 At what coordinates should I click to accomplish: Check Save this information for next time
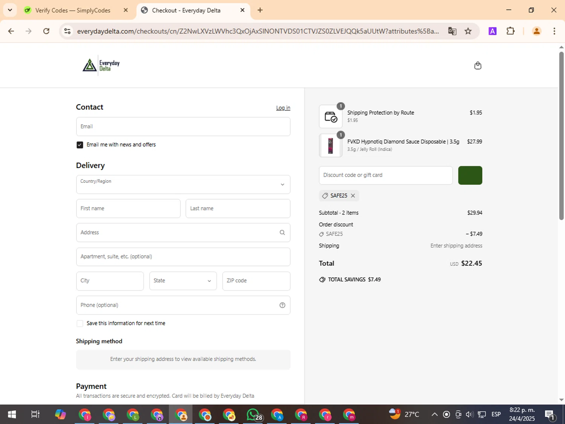pyautogui.click(x=80, y=323)
